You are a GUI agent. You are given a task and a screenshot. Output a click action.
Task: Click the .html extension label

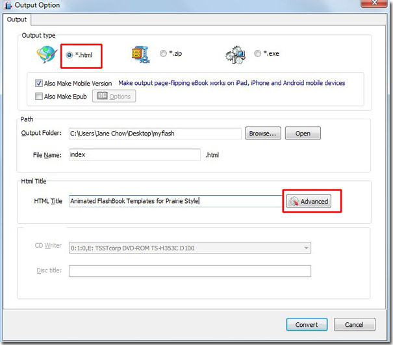pyautogui.click(x=212, y=155)
